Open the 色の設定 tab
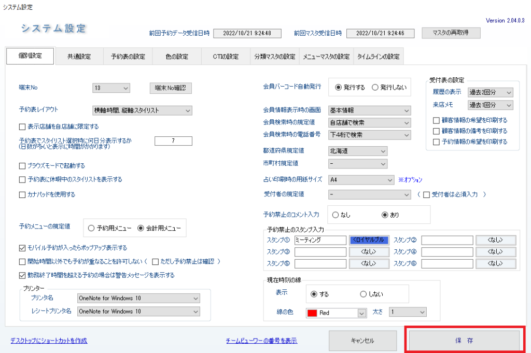 click(176, 57)
